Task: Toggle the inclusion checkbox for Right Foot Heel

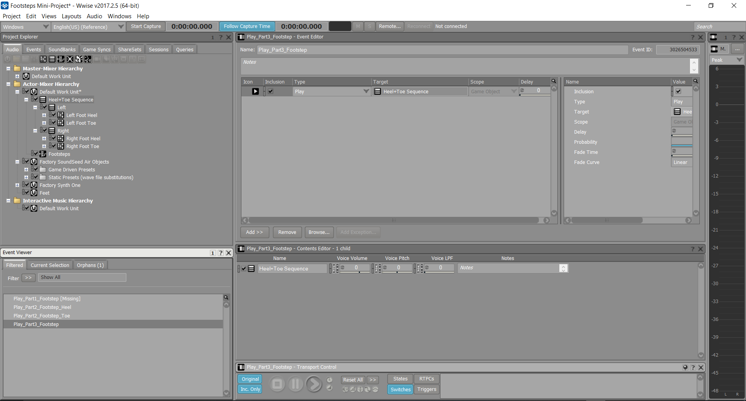Action: (54, 138)
